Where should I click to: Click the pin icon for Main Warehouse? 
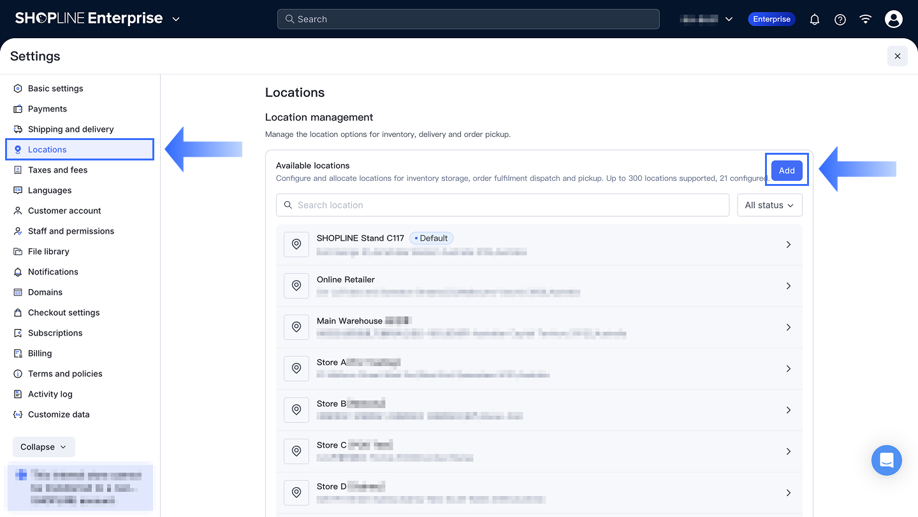pyautogui.click(x=296, y=327)
